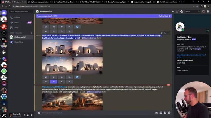The image size is (211, 118).
Task: Open the Friends page
Action: pyautogui.click(x=21, y=17)
